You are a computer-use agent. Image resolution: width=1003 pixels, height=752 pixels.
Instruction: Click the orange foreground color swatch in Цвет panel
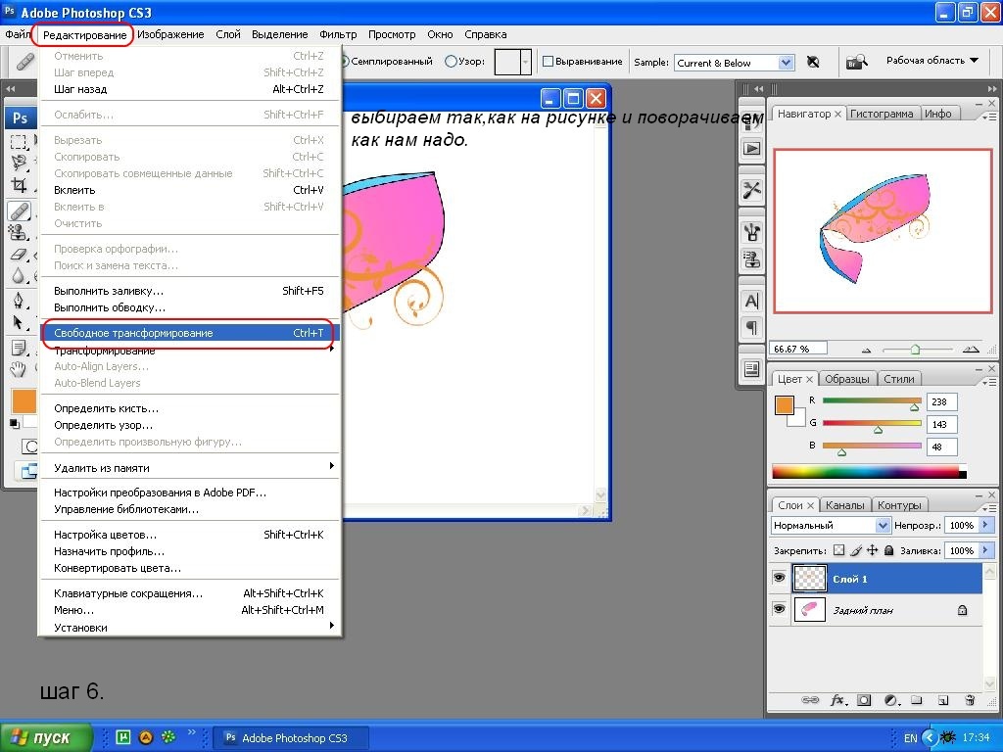pyautogui.click(x=784, y=405)
